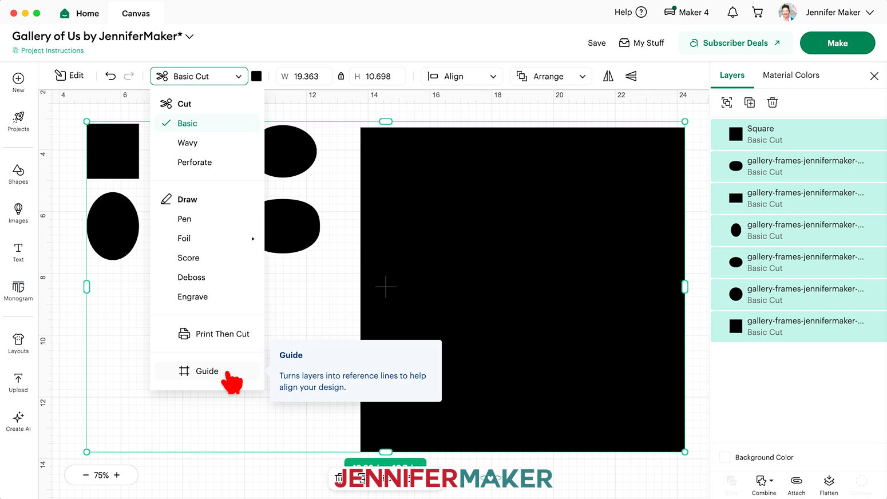Switch to the Canvas tab

pyautogui.click(x=136, y=13)
